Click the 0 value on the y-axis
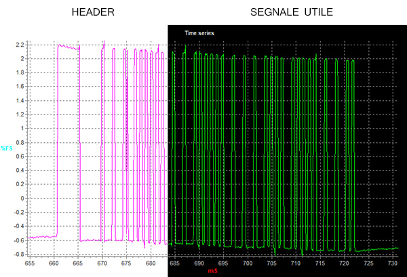 pos(22,198)
